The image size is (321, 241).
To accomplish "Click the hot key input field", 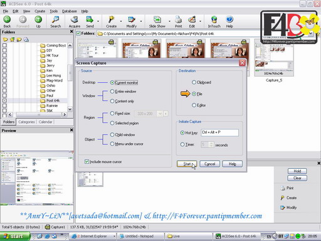I will pos(219,132).
